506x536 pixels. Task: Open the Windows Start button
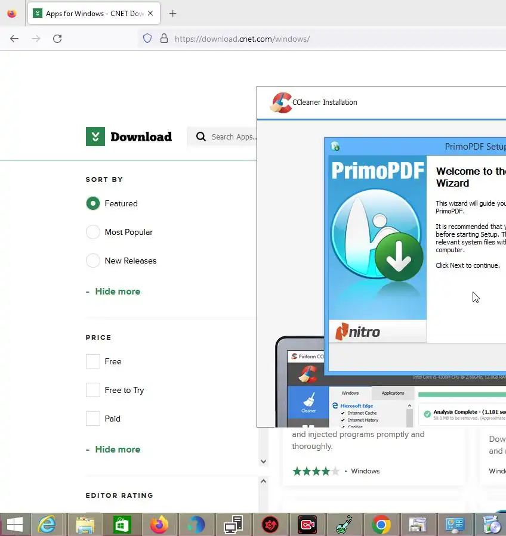[15, 525]
